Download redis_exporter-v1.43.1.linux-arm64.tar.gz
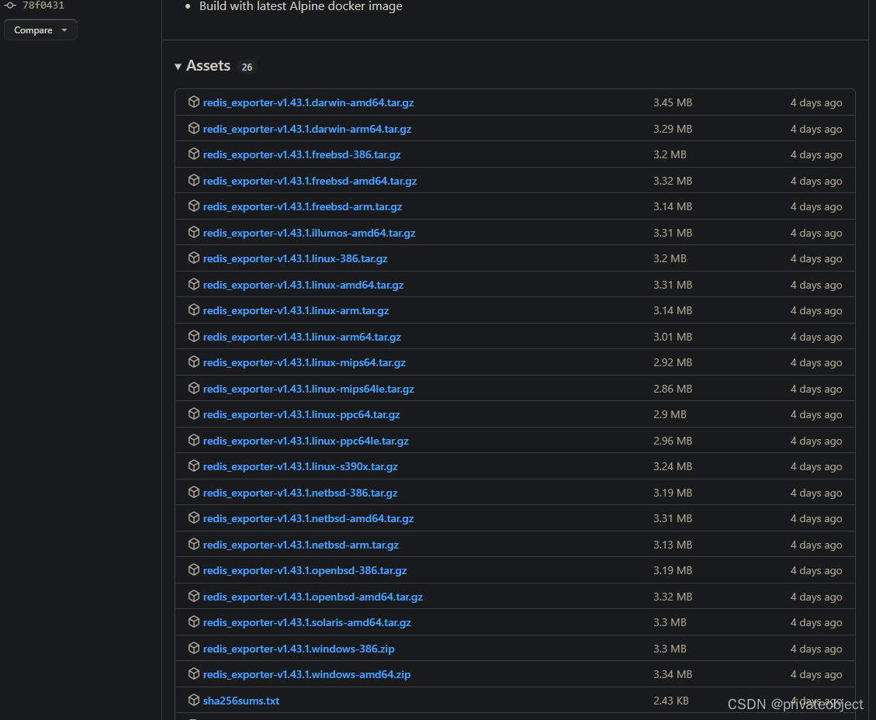 pos(303,337)
